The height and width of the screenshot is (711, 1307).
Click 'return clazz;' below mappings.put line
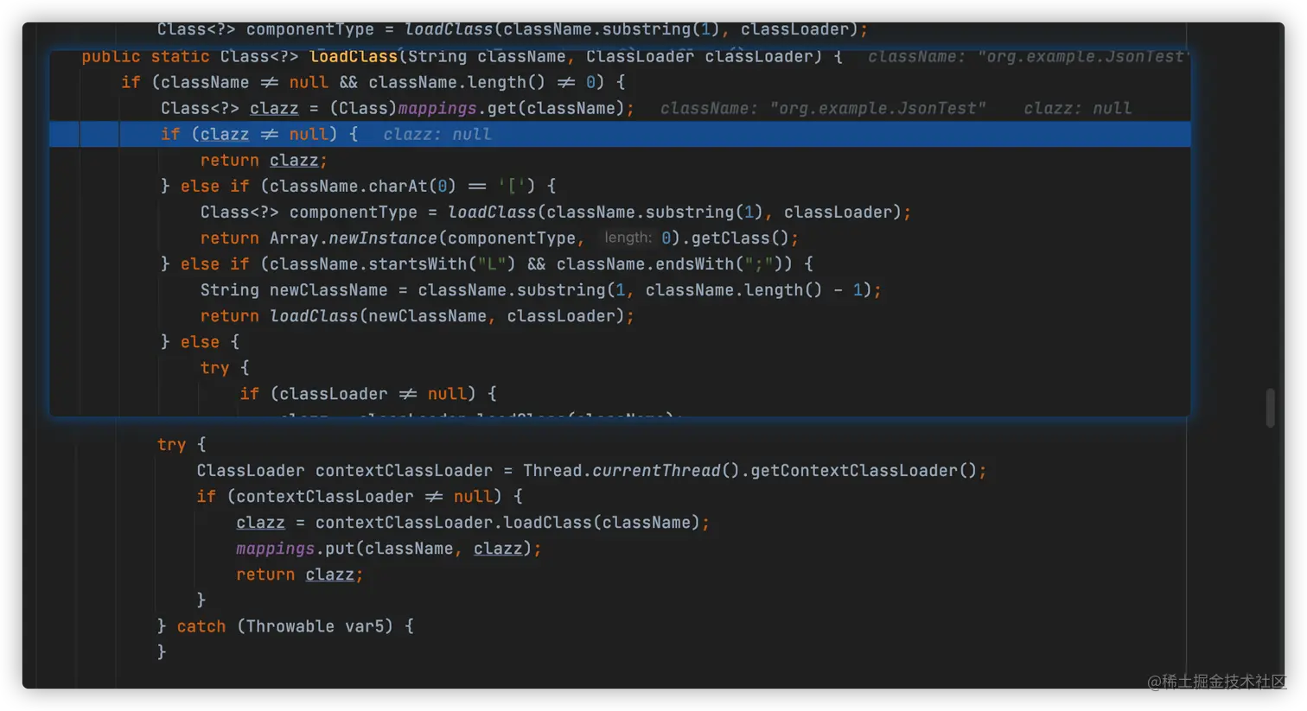coord(300,574)
